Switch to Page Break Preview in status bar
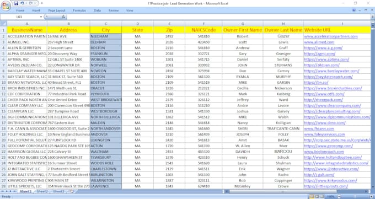 pyautogui.click(x=322, y=197)
